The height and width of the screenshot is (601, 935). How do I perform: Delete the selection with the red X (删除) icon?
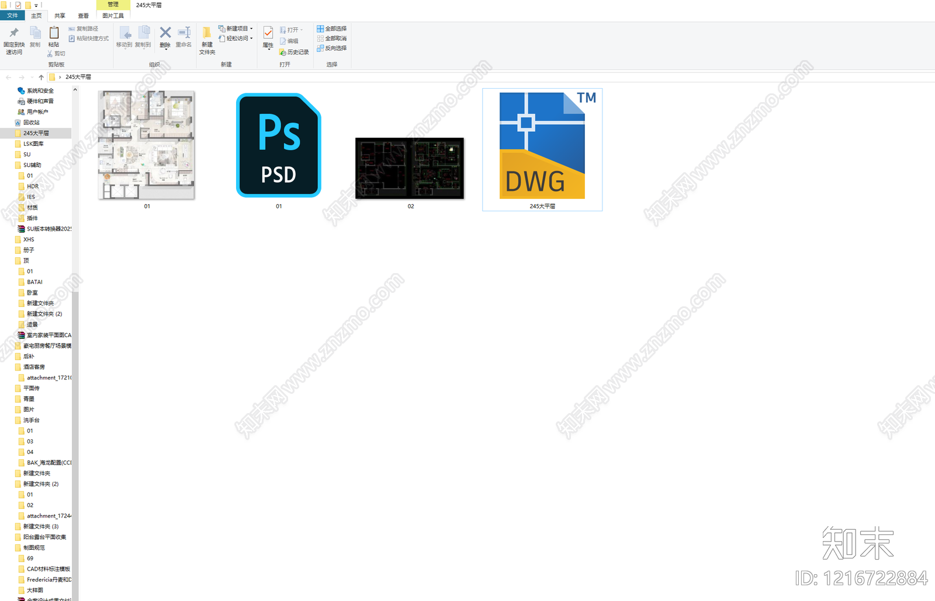[165, 33]
